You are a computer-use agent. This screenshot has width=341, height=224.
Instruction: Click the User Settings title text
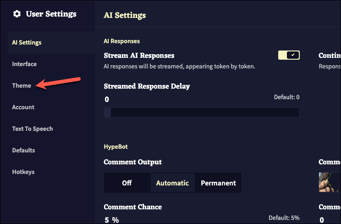click(51, 14)
